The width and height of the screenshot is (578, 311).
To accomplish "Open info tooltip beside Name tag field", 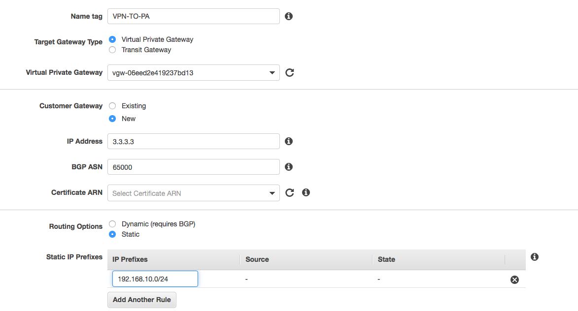I will point(289,16).
